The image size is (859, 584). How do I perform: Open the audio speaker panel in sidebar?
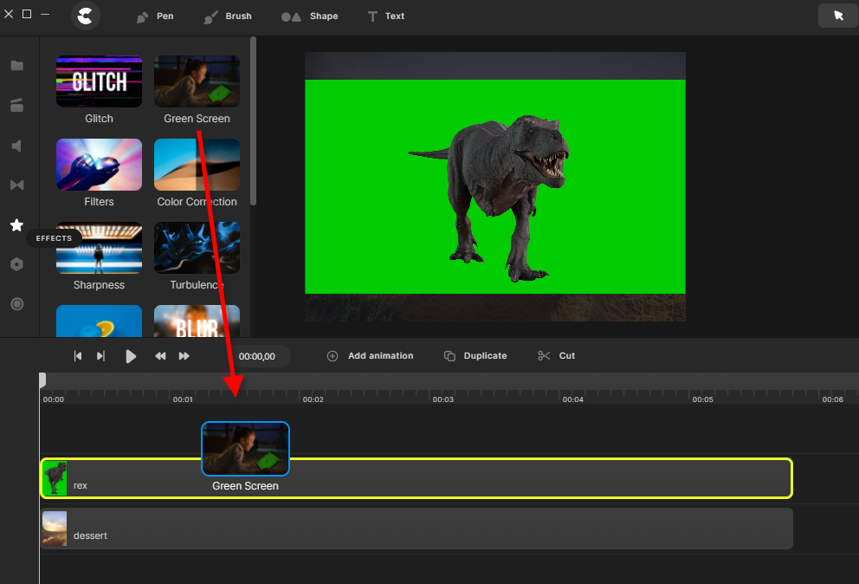(17, 146)
